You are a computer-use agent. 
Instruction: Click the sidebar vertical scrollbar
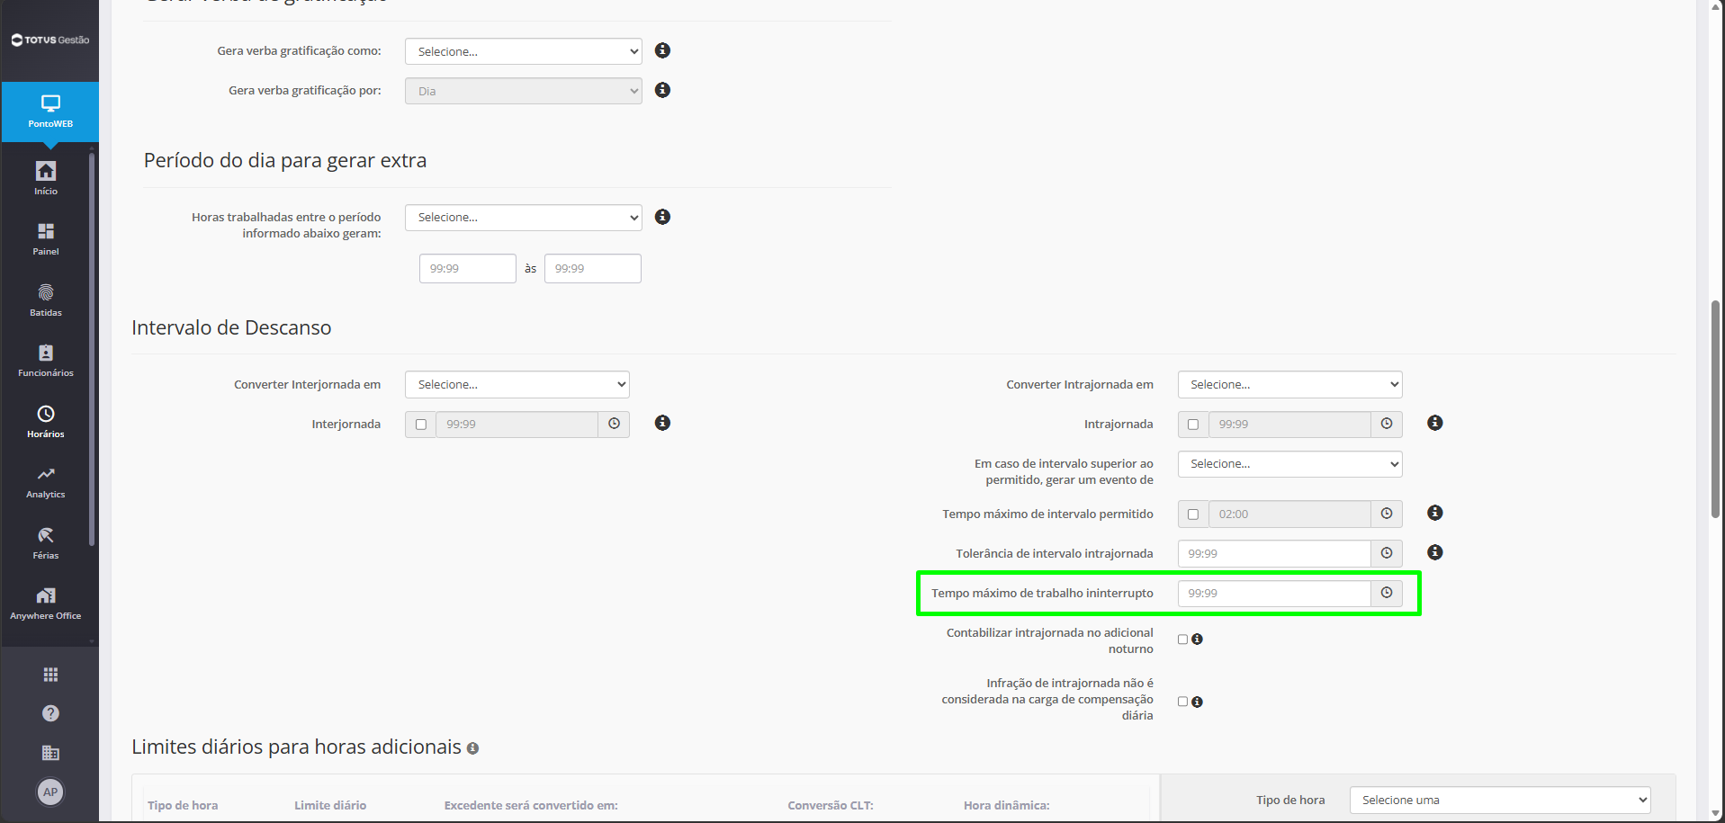(x=92, y=351)
